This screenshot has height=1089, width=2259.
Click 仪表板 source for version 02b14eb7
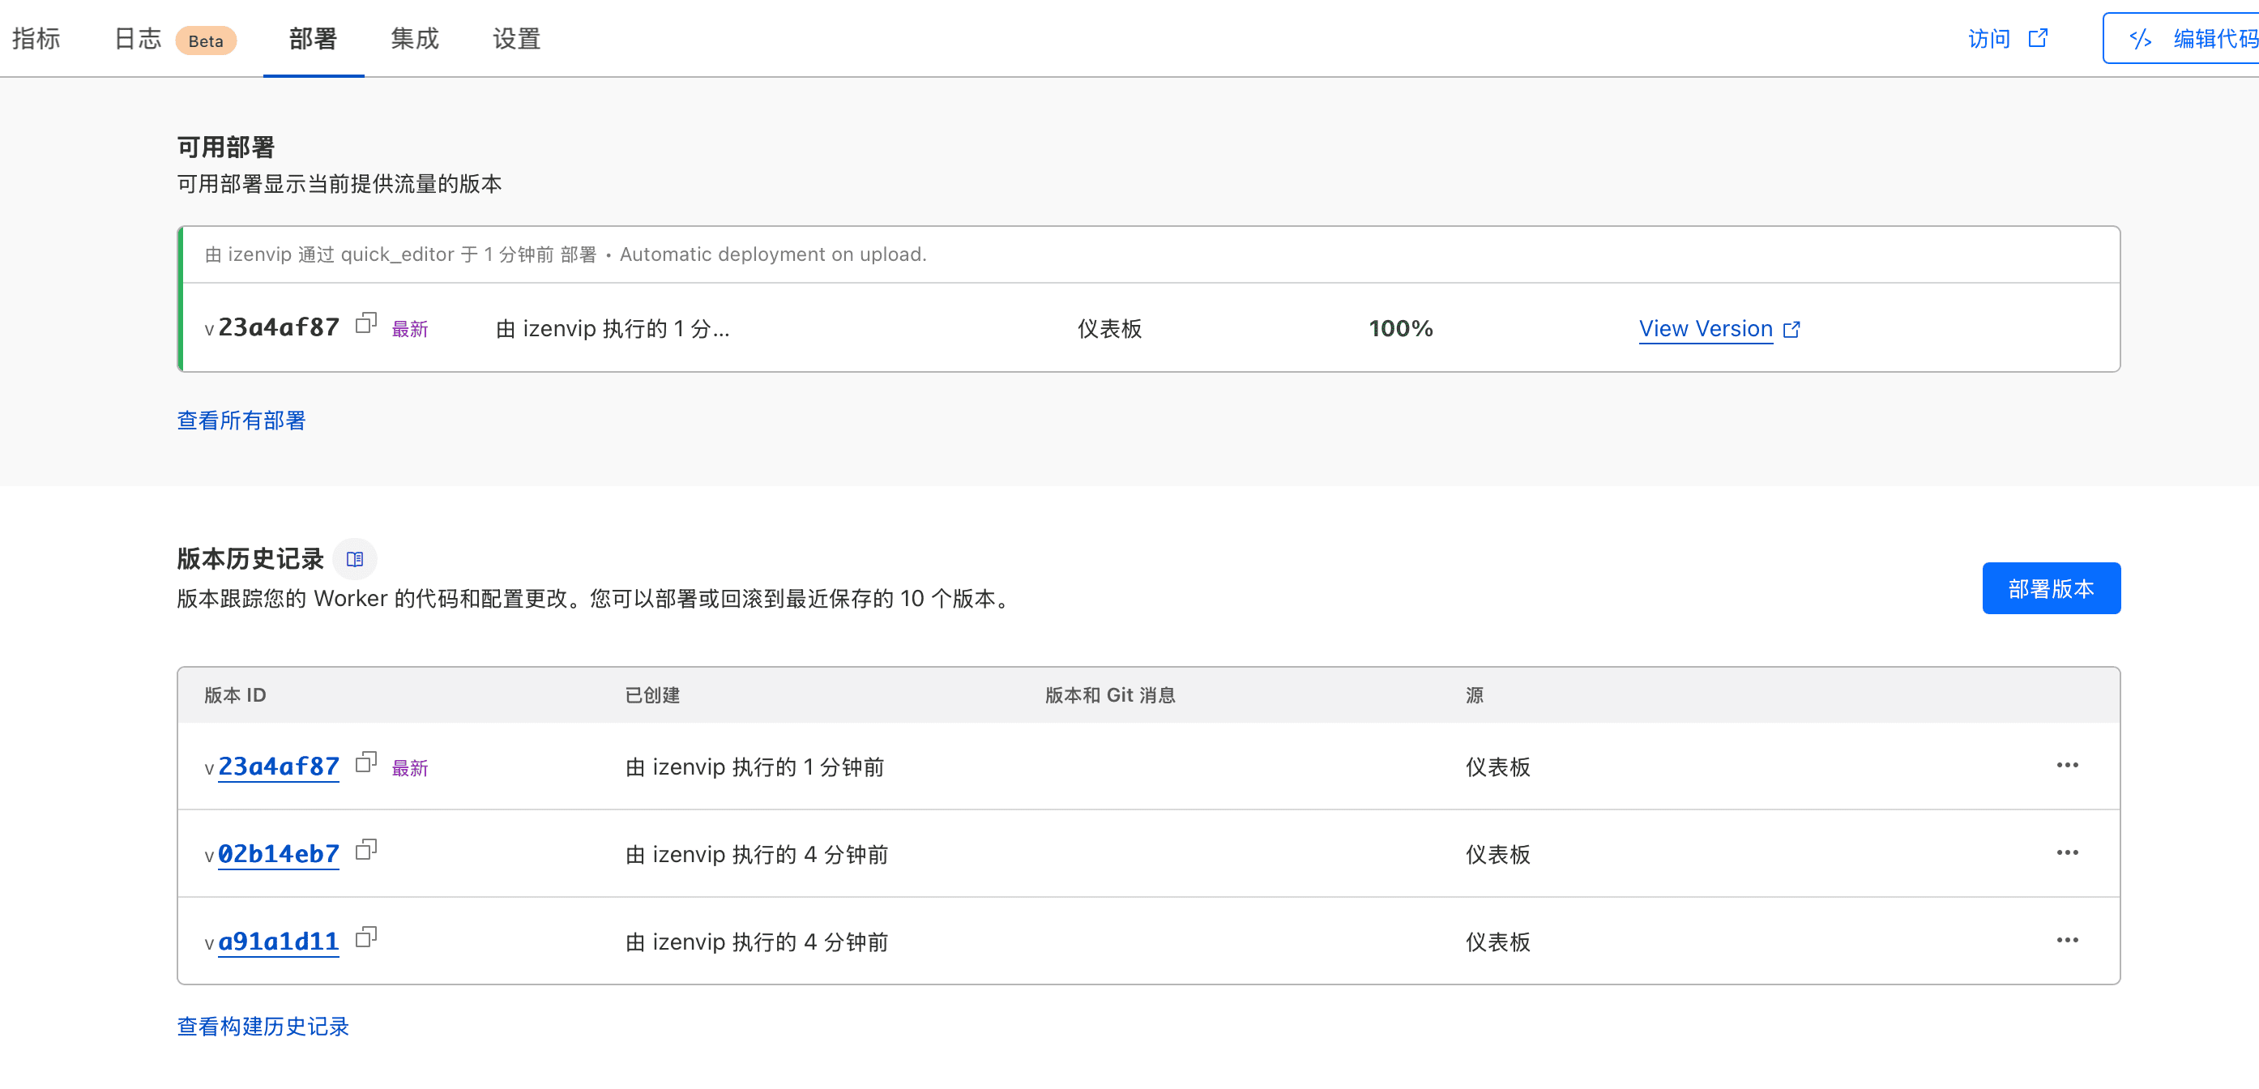[x=1498, y=855]
